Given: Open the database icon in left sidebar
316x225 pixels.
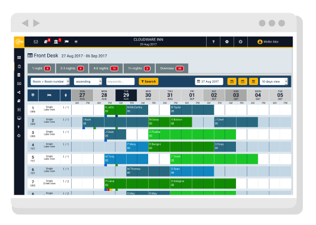Looking at the screenshot, I should point(19,75).
